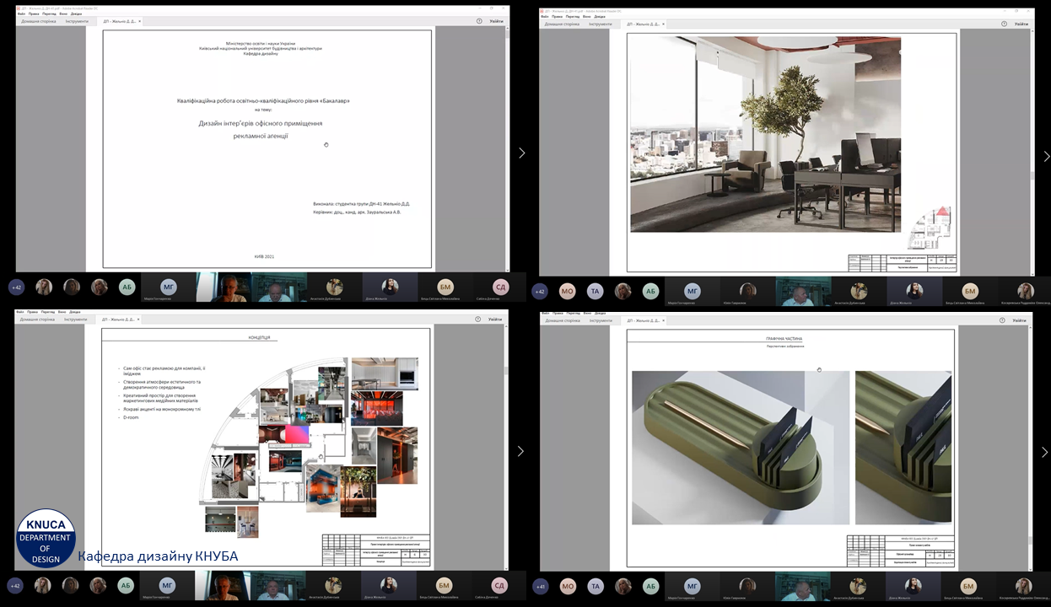Screen dimensions: 1051x607
Task: Open the Файл menu above the title page
Action: pos(22,13)
